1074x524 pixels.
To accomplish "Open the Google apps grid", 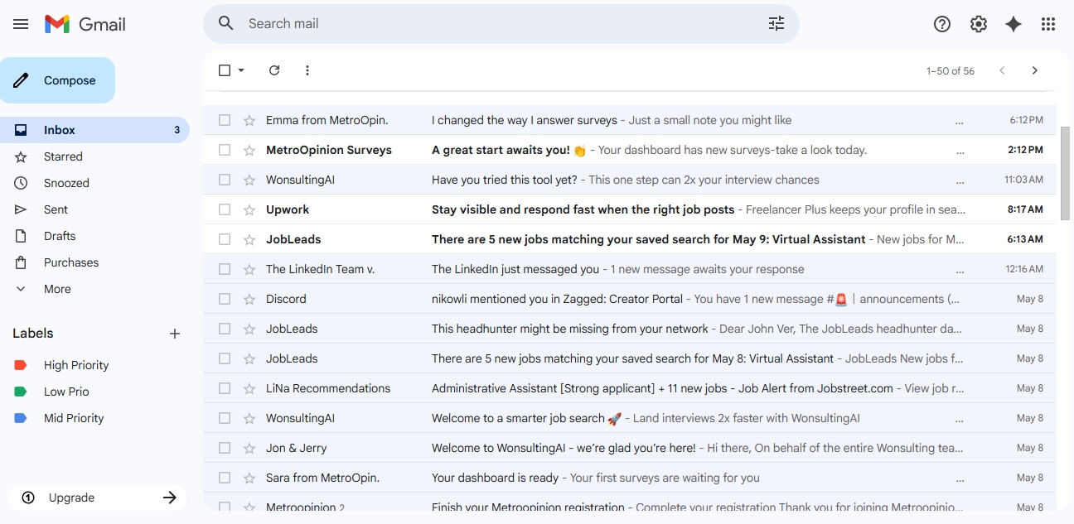I will tap(1048, 24).
